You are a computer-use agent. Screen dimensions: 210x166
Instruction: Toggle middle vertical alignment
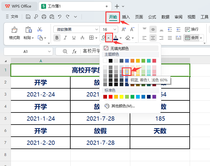pos(153,29)
